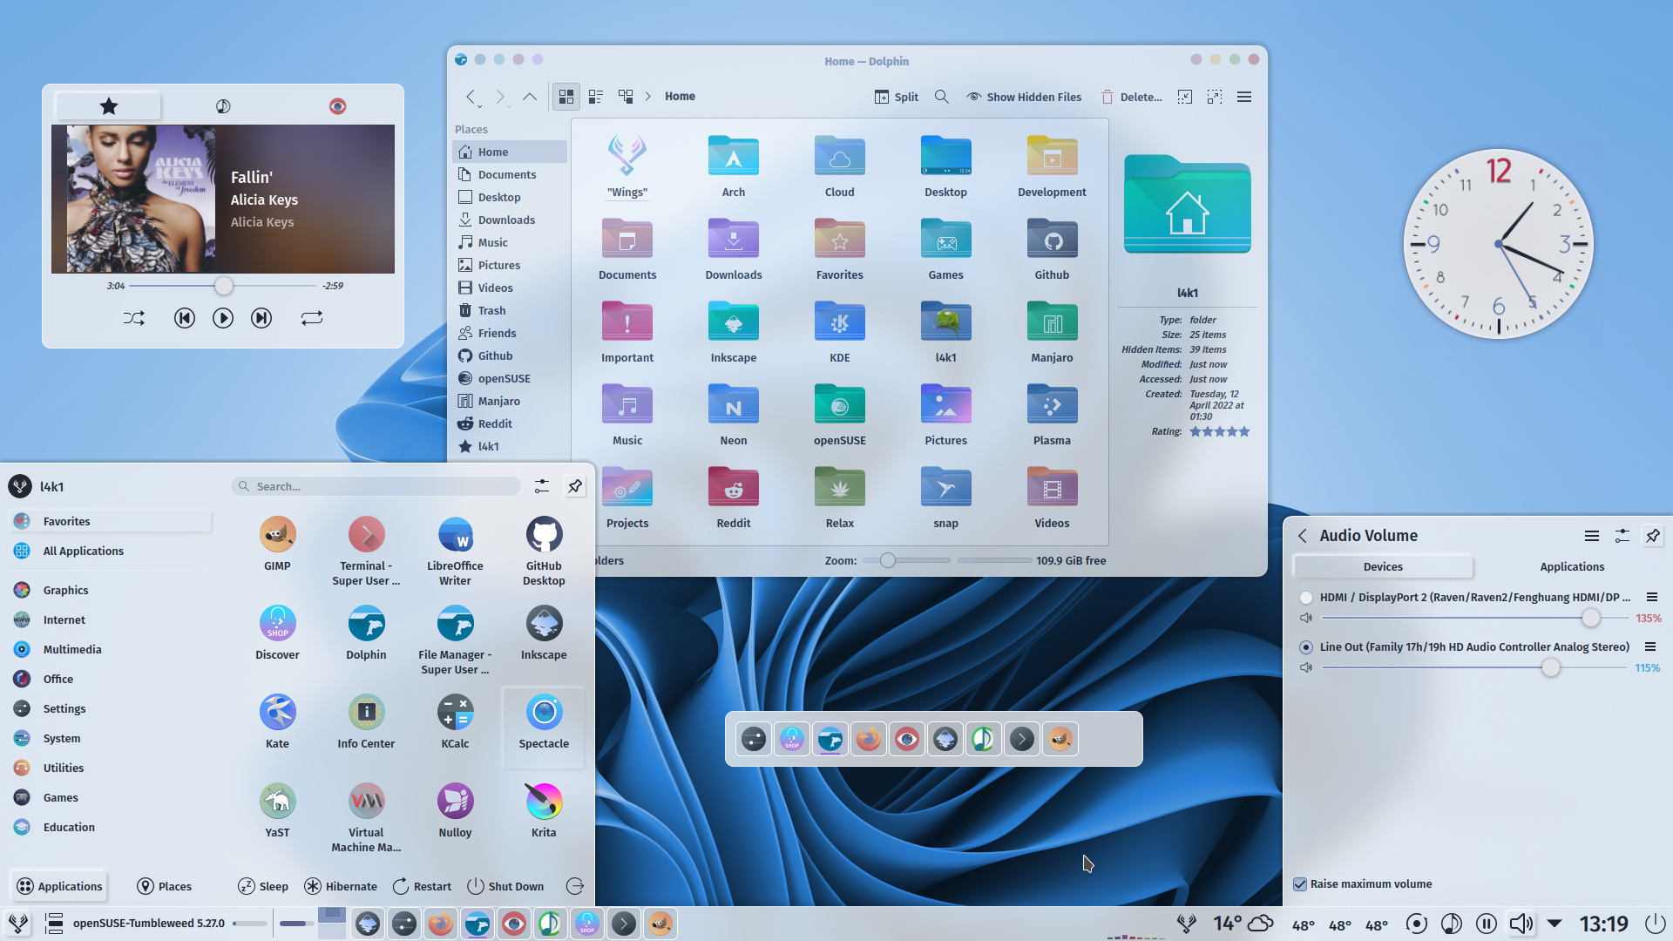Launch Krita from favorites
This screenshot has width=1673, height=941.
(x=544, y=811)
